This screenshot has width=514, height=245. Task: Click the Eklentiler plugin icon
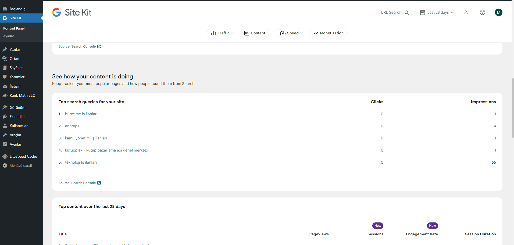tap(5, 117)
